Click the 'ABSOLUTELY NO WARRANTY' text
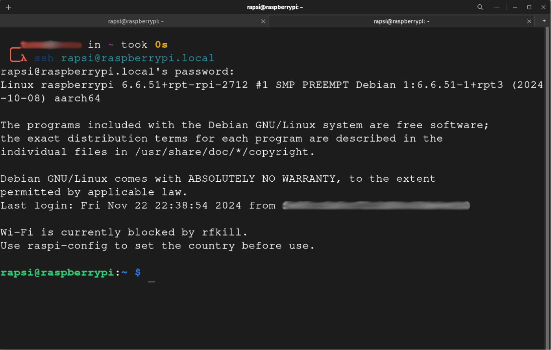Screen dimensions: 551x350 click(x=261, y=179)
